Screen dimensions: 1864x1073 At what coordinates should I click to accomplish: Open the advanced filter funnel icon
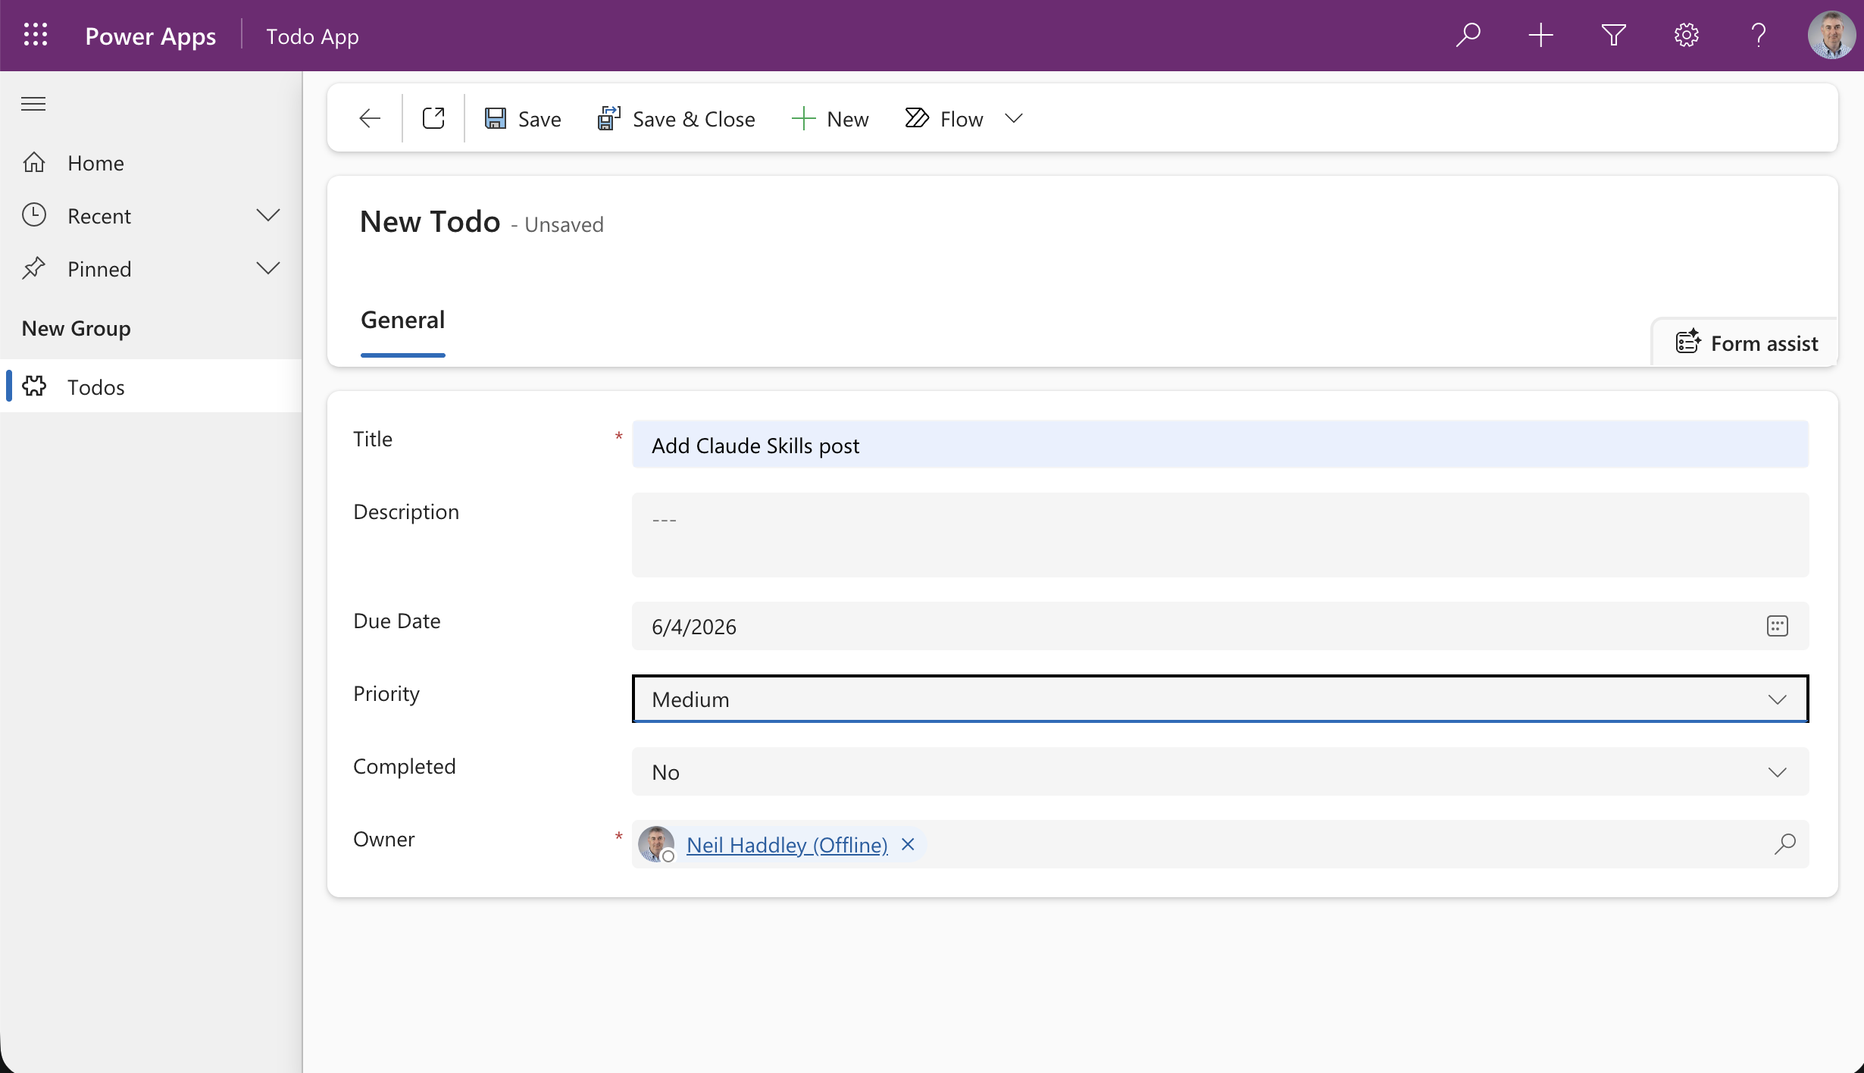[1613, 35]
